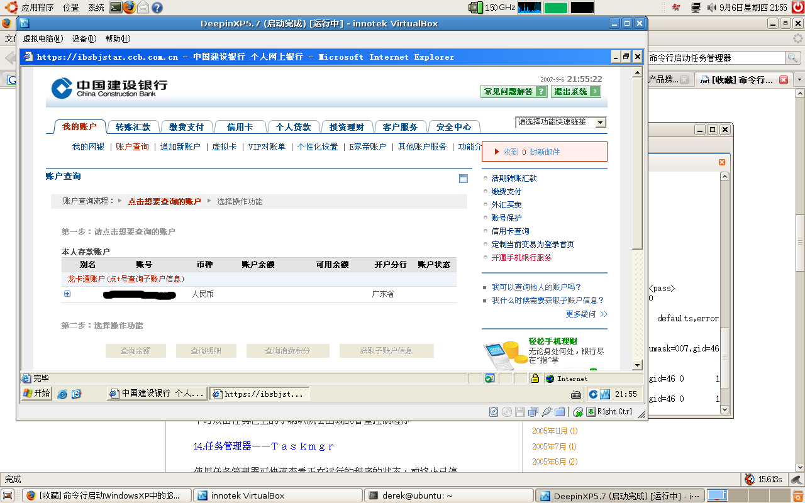Open the 虚拟卡 link
The width and height of the screenshot is (805, 503).
point(224,146)
